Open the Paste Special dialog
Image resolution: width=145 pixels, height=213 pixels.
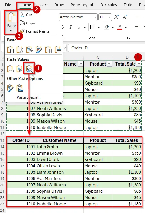pos(29,97)
